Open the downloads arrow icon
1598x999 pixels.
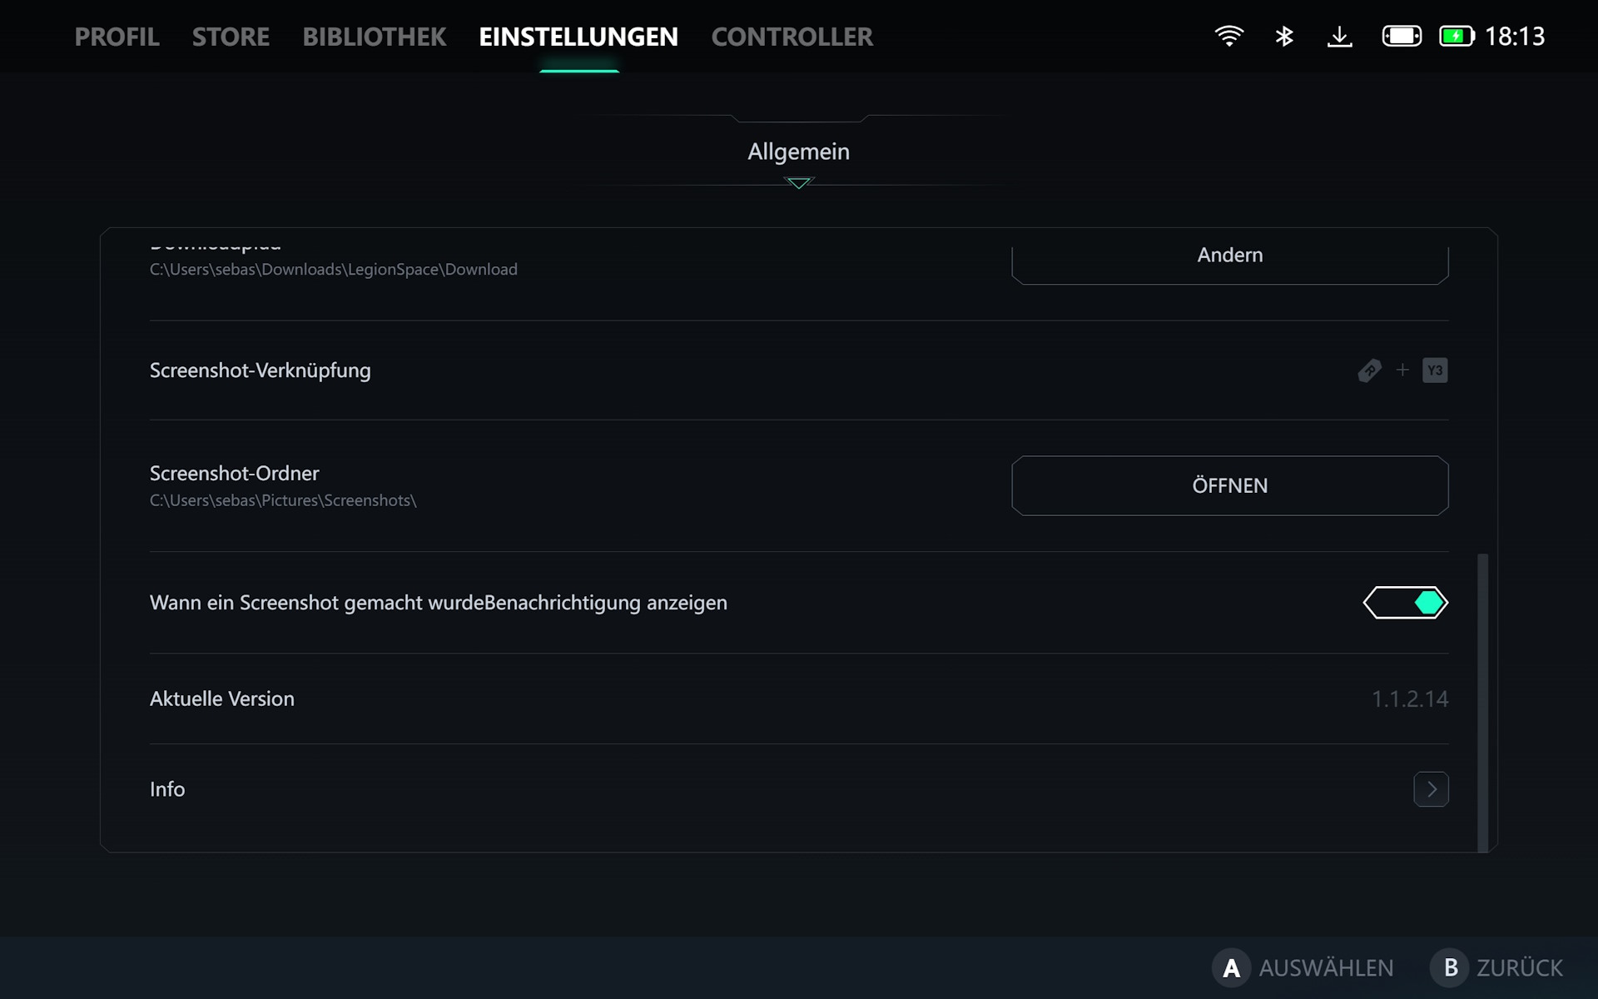1339,36
